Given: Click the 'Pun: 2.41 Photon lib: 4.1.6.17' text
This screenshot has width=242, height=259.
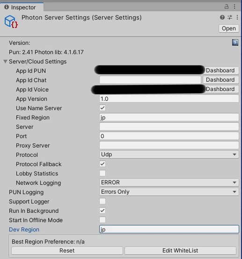Looking at the screenshot, I should click(x=46, y=52).
